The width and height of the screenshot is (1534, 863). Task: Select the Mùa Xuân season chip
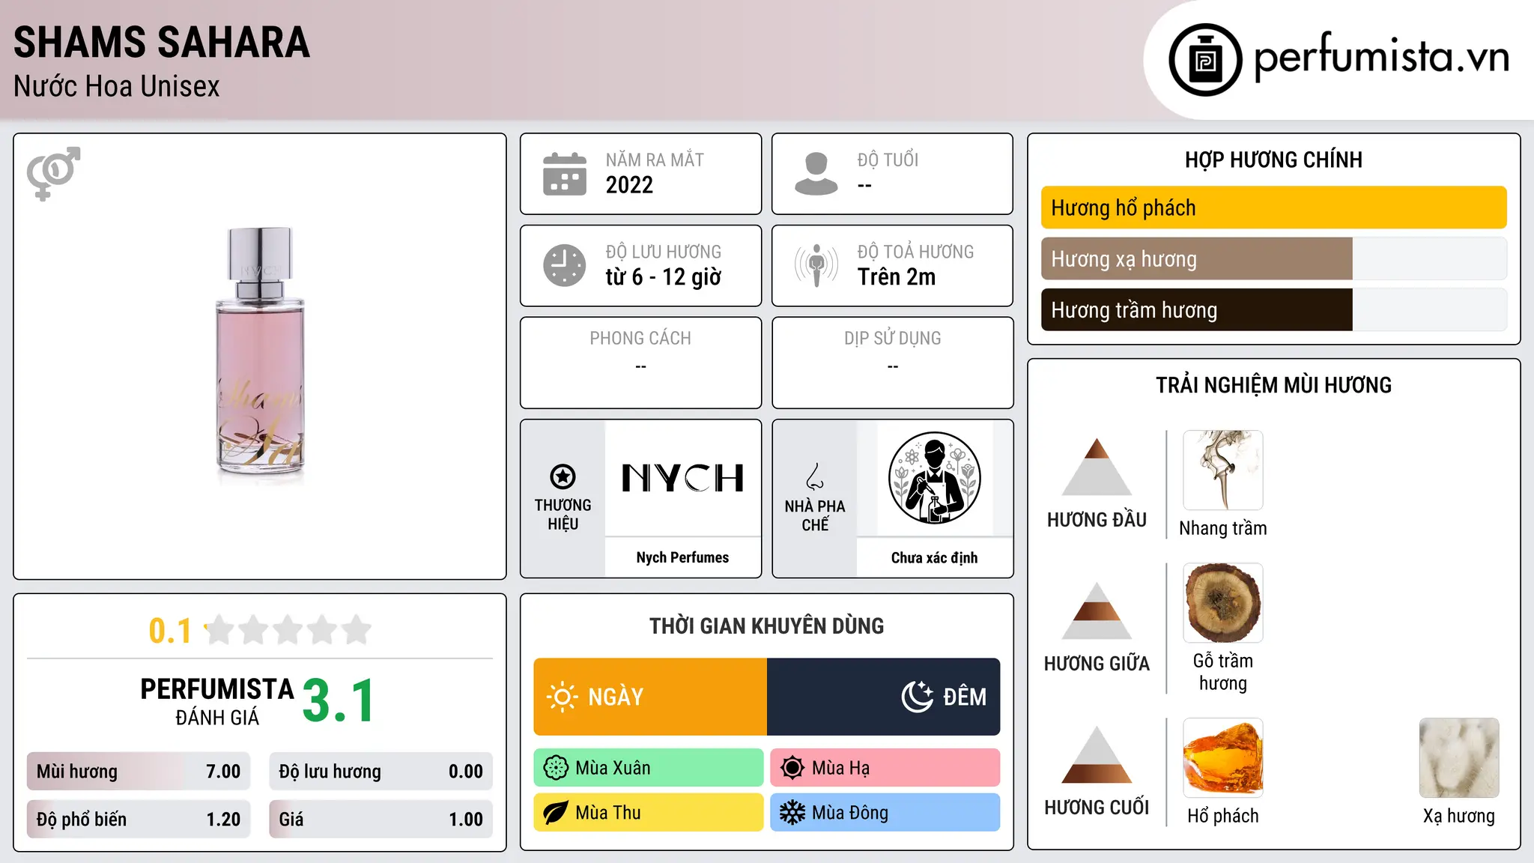click(649, 768)
